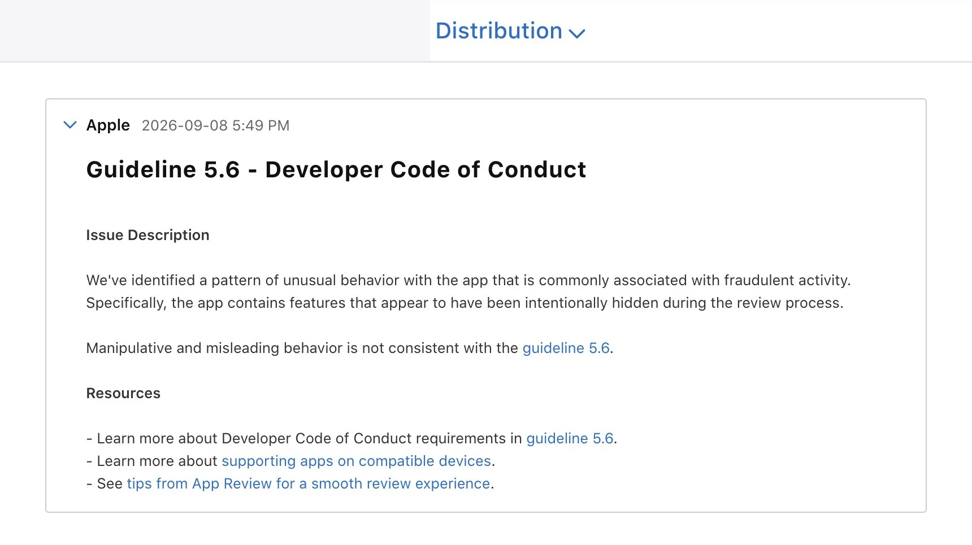Select the line starting "Specifically, the app contains"
This screenshot has width=972, height=545.
(465, 303)
